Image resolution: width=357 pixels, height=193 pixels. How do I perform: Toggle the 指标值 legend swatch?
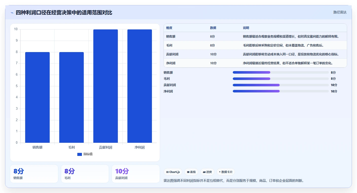80,154
